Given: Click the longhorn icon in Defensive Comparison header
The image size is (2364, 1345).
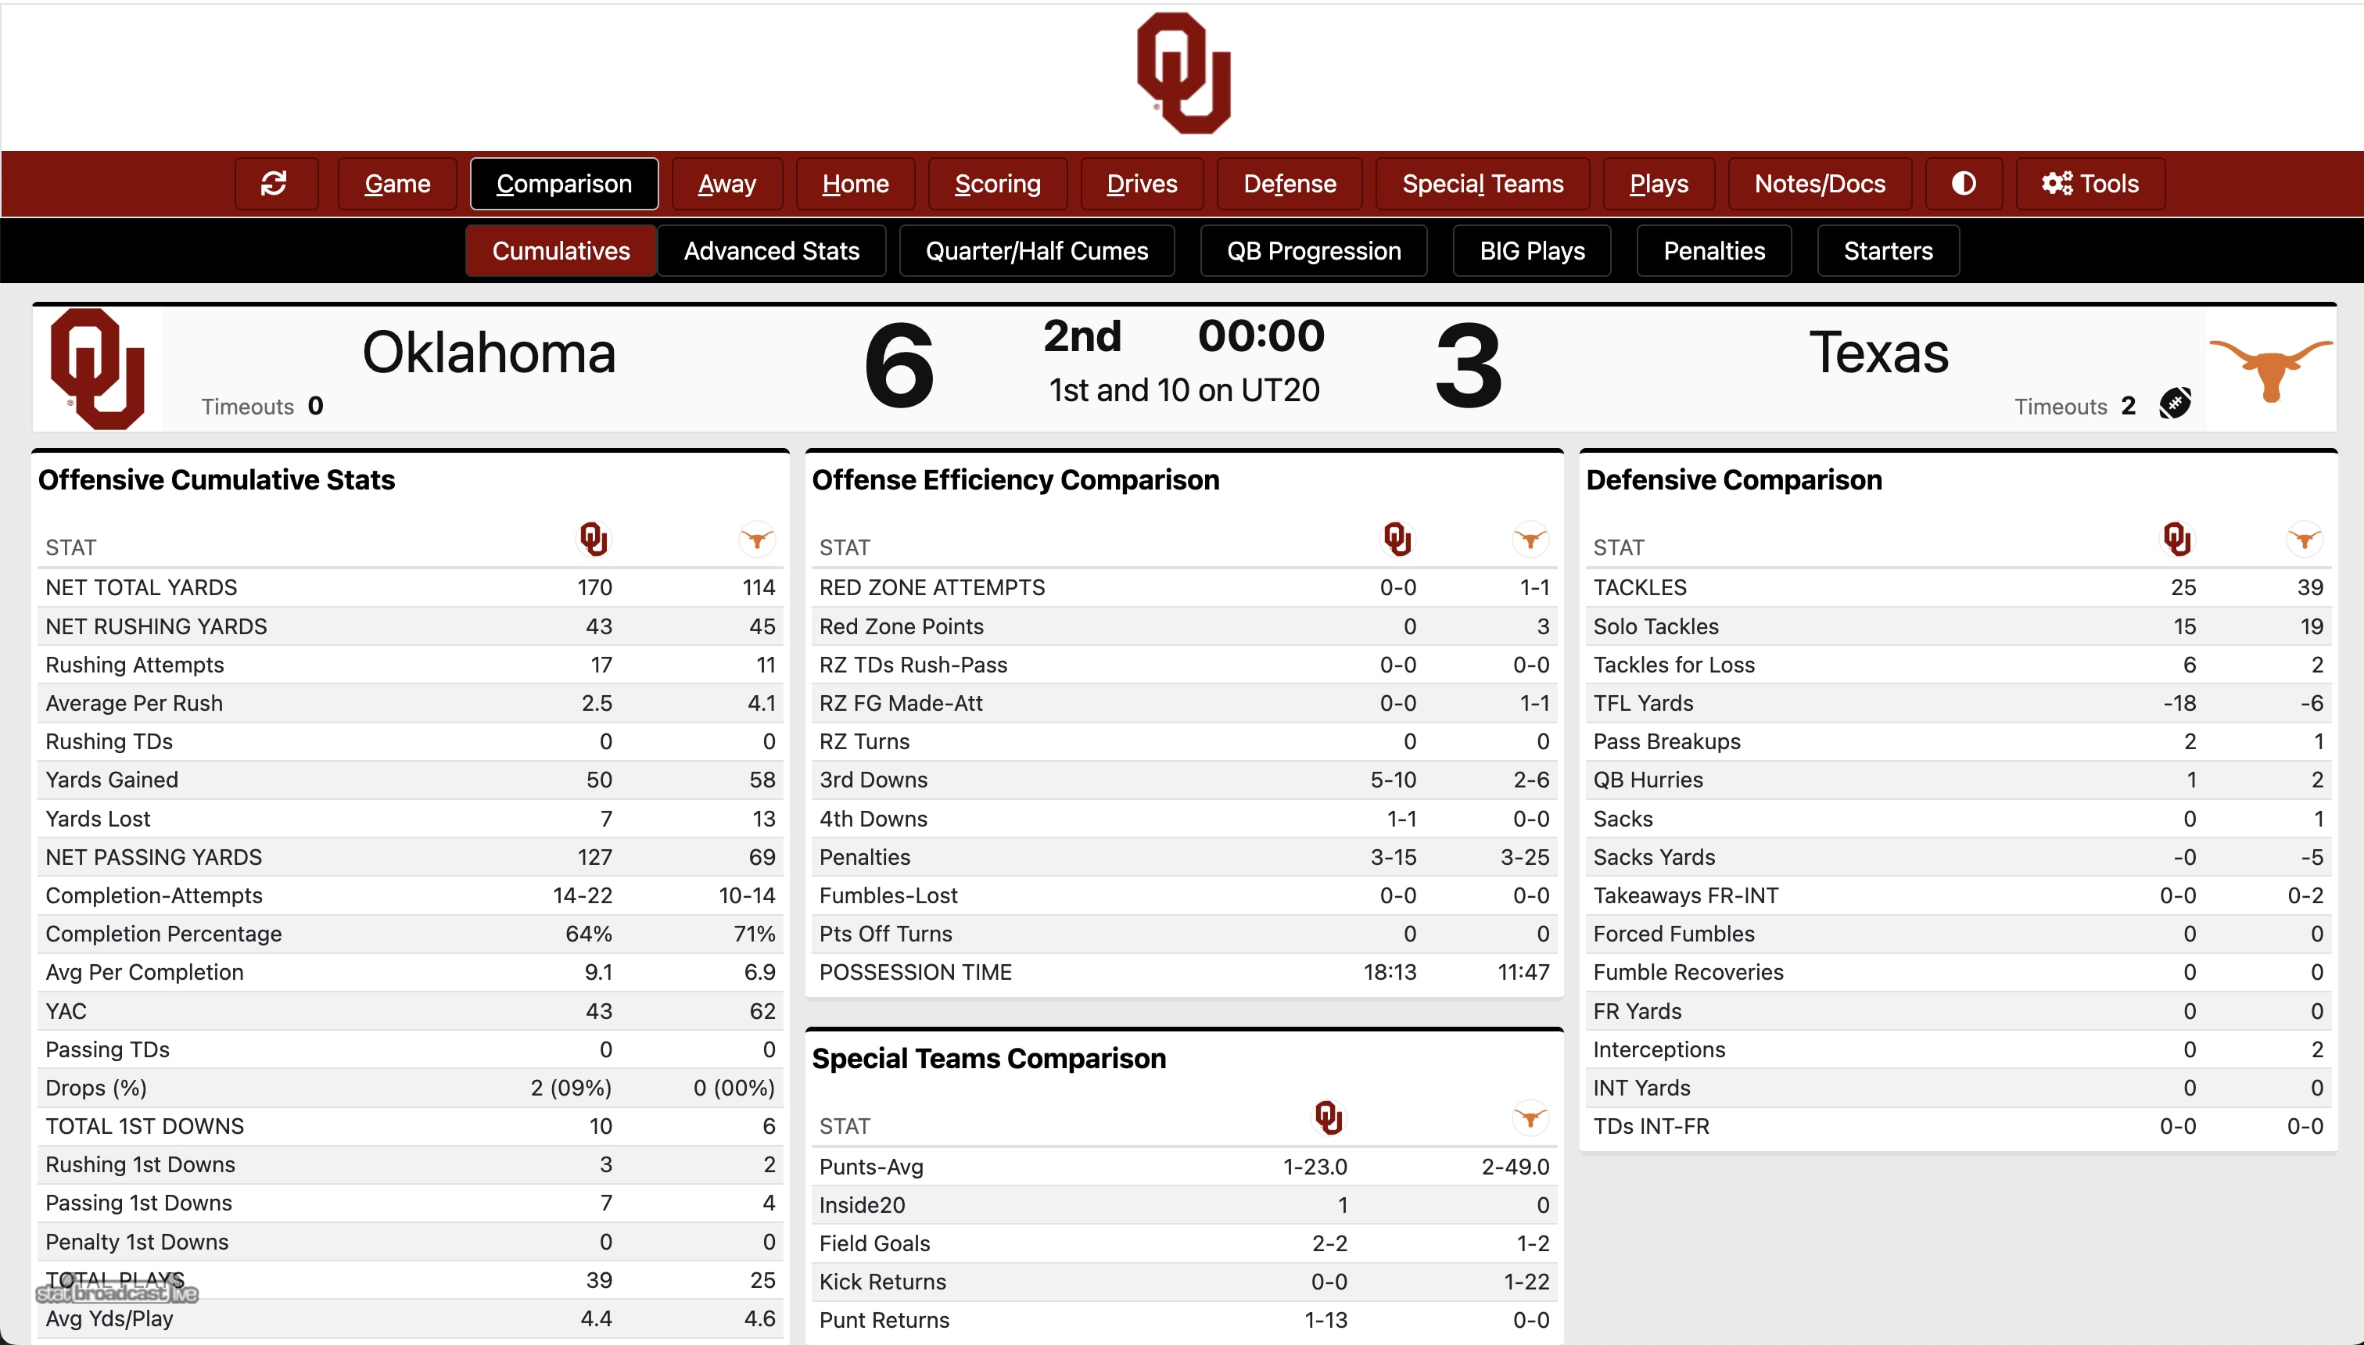Looking at the screenshot, I should pos(2303,540).
